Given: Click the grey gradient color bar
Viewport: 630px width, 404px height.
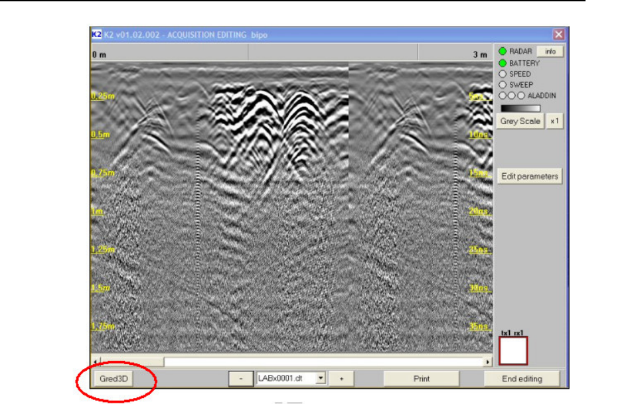Looking at the screenshot, I should (520, 108).
